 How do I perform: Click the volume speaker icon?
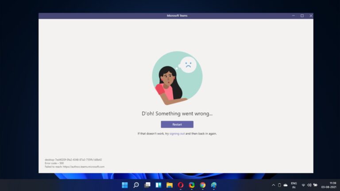(309, 185)
